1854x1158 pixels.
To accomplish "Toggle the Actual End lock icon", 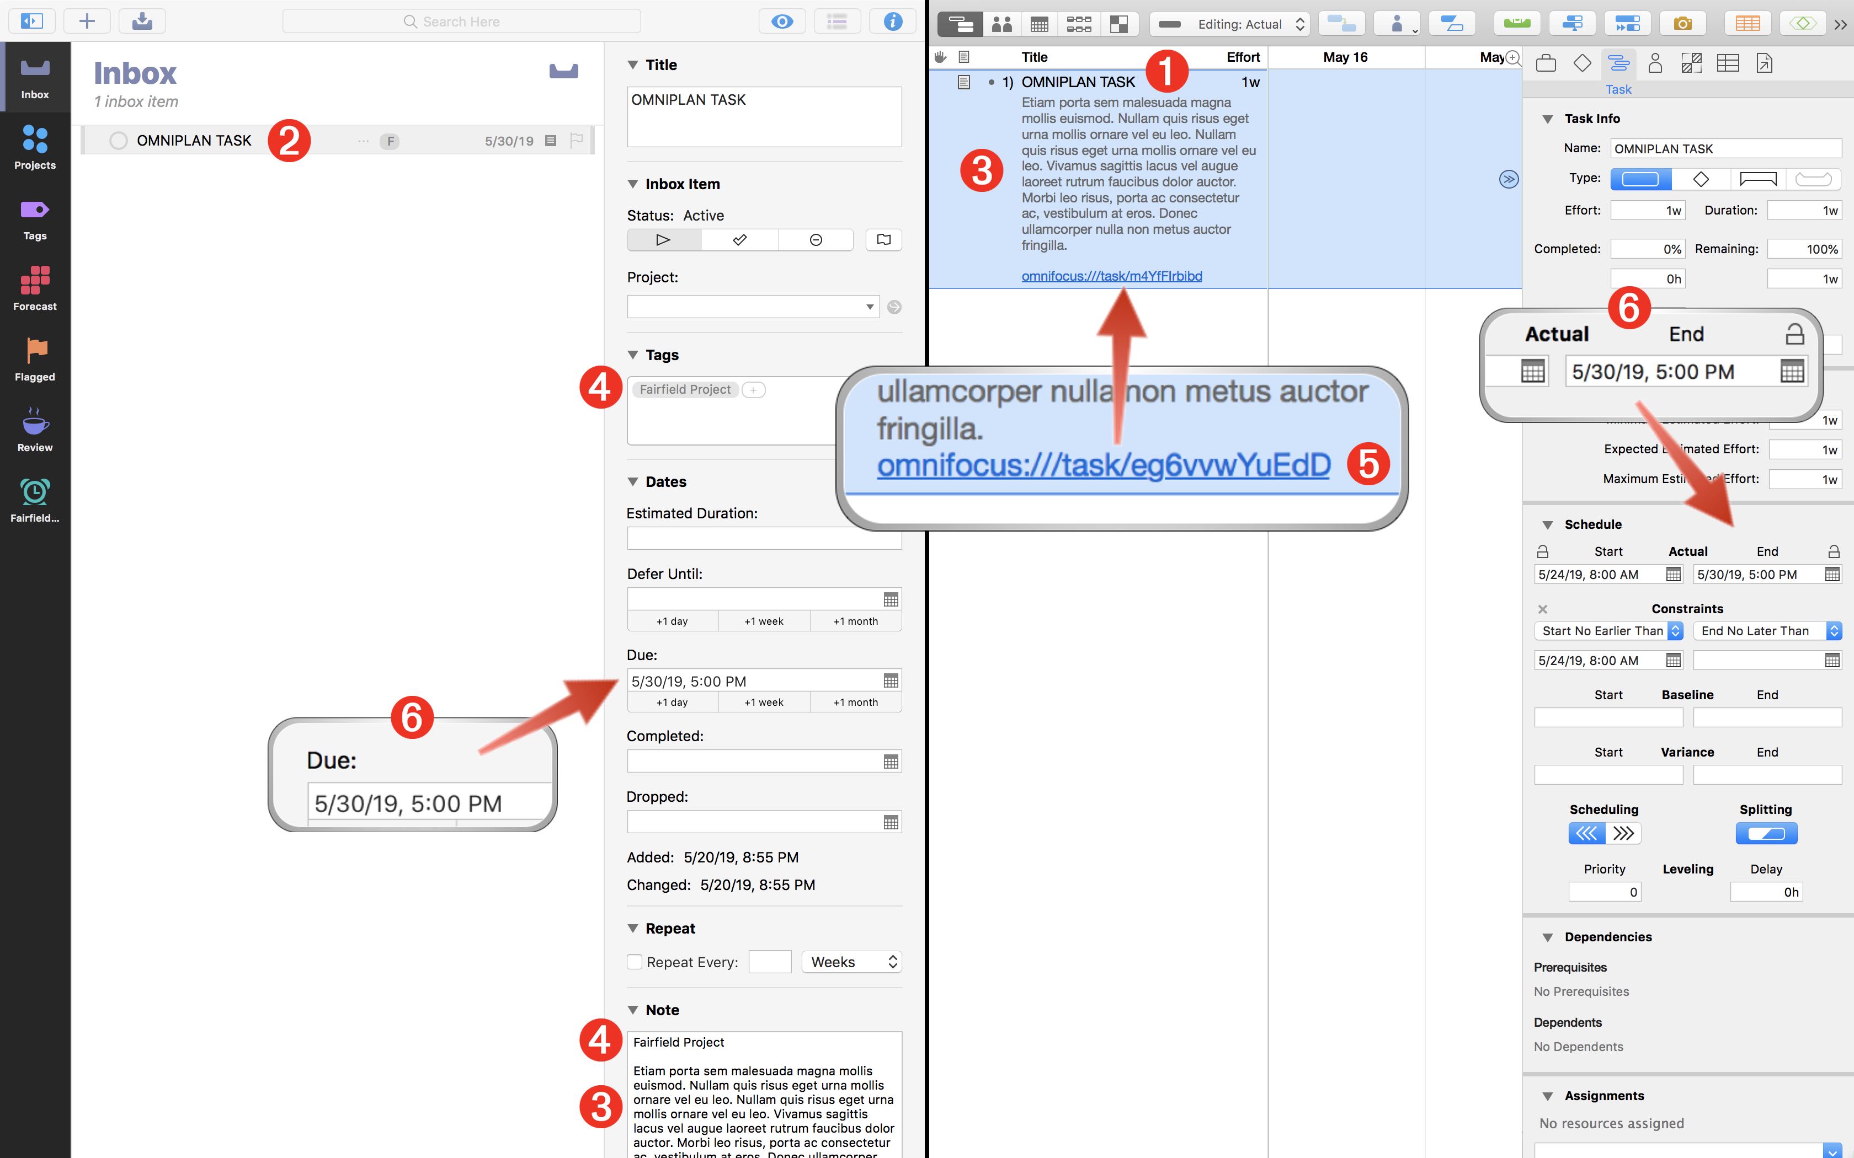I will point(1834,551).
